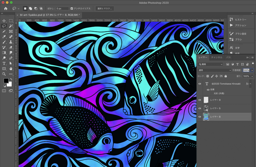Expand the 不透明度 opacity dropdown arrow
Viewport: 256px width, 167px height.
point(252,70)
